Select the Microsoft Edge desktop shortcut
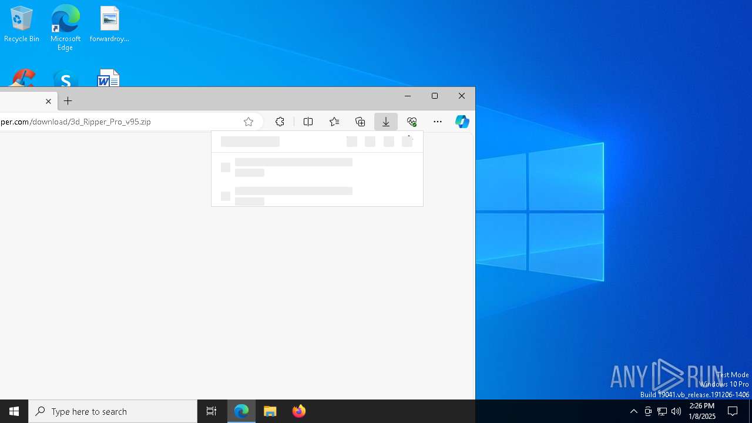 pyautogui.click(x=65, y=28)
